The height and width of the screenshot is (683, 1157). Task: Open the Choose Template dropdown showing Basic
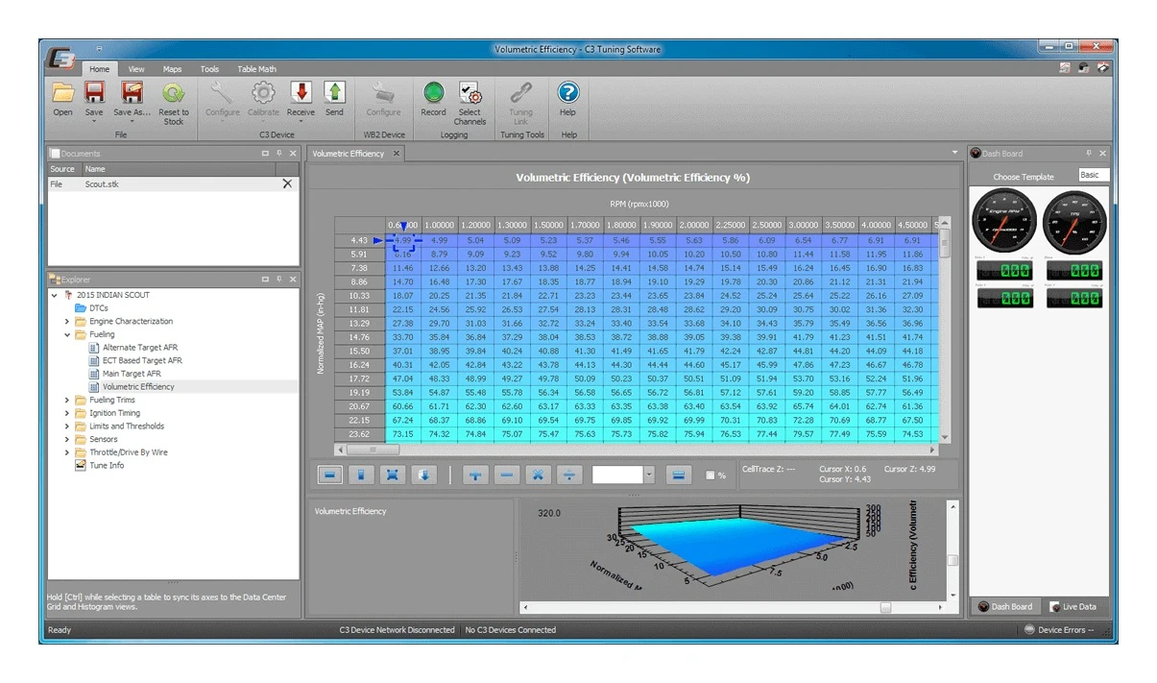tap(1093, 176)
